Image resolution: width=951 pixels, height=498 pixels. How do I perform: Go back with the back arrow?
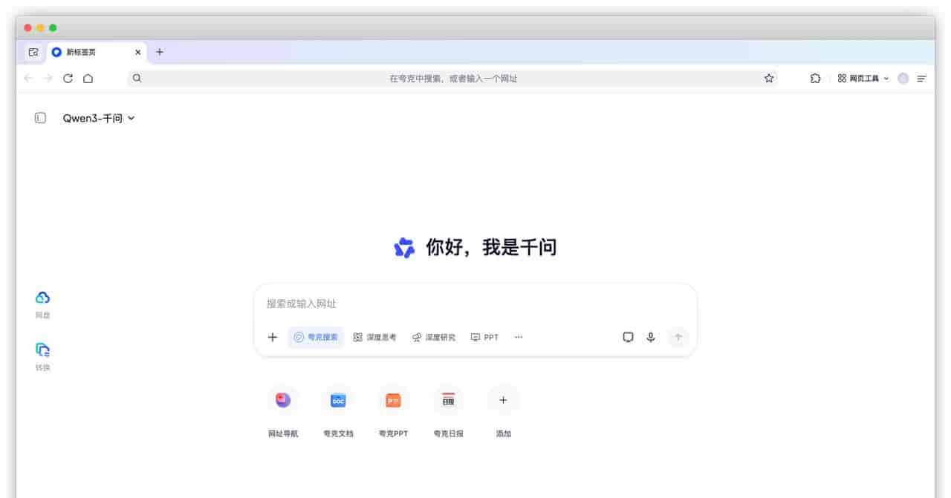point(28,78)
